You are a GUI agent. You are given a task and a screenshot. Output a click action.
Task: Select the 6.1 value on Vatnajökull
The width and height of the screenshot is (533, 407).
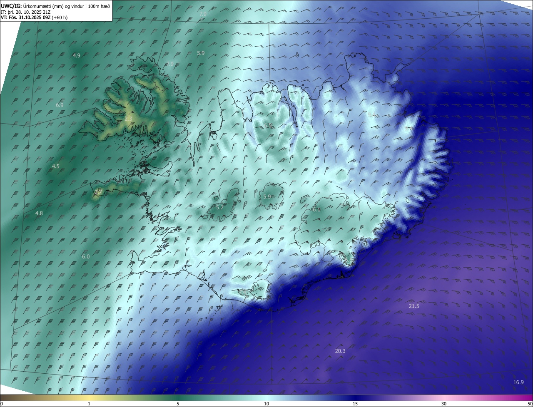tap(316, 210)
